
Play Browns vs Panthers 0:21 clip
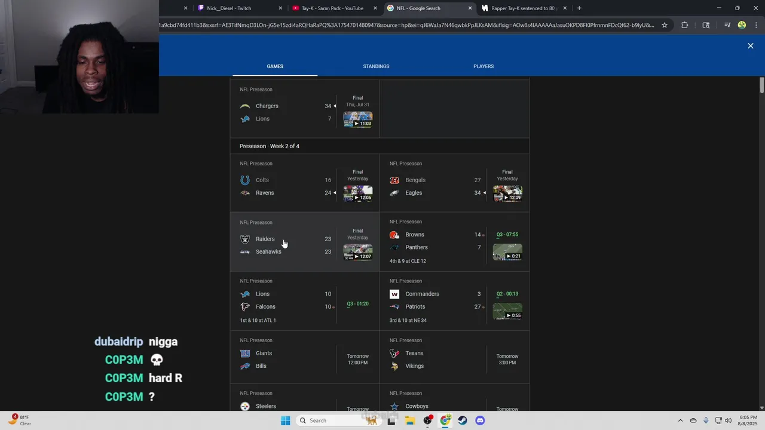point(507,251)
